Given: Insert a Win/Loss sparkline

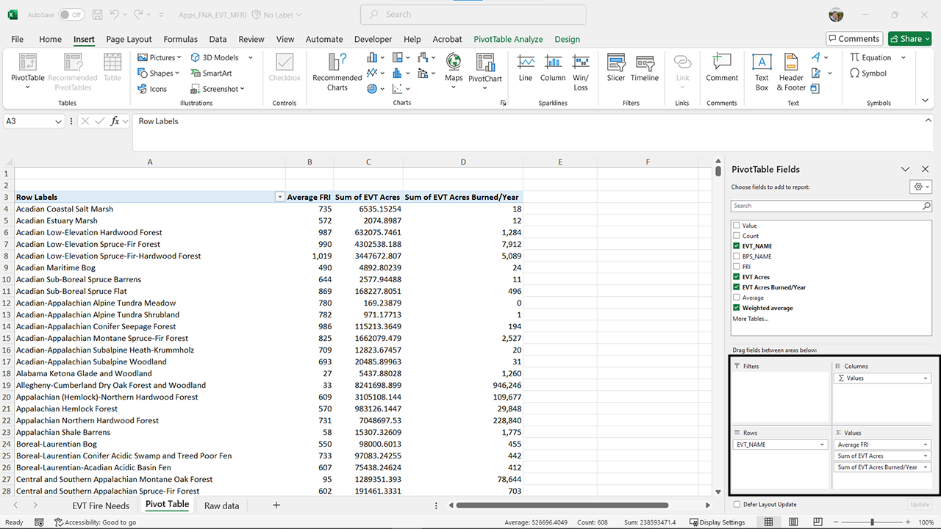Looking at the screenshot, I should pos(581,69).
